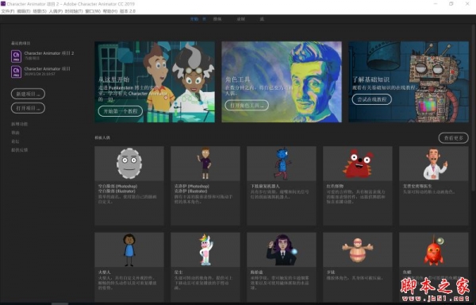Open the 场景(S) menu
This screenshot has width=476, height=305.
40,11
